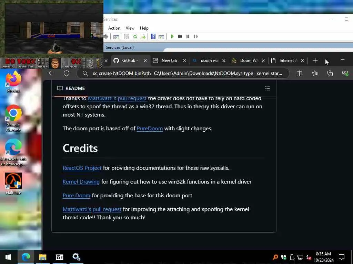Open Properties icon in Services toolbar
The width and height of the screenshot is (353, 264).
tap(127, 36)
